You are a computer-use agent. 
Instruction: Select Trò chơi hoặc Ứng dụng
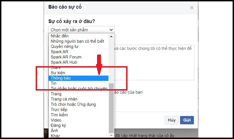[79, 104]
